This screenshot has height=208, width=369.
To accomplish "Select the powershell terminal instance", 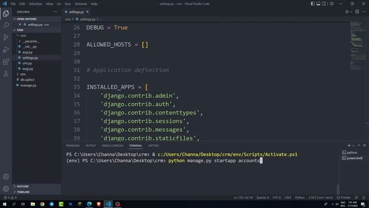I will click(352, 158).
